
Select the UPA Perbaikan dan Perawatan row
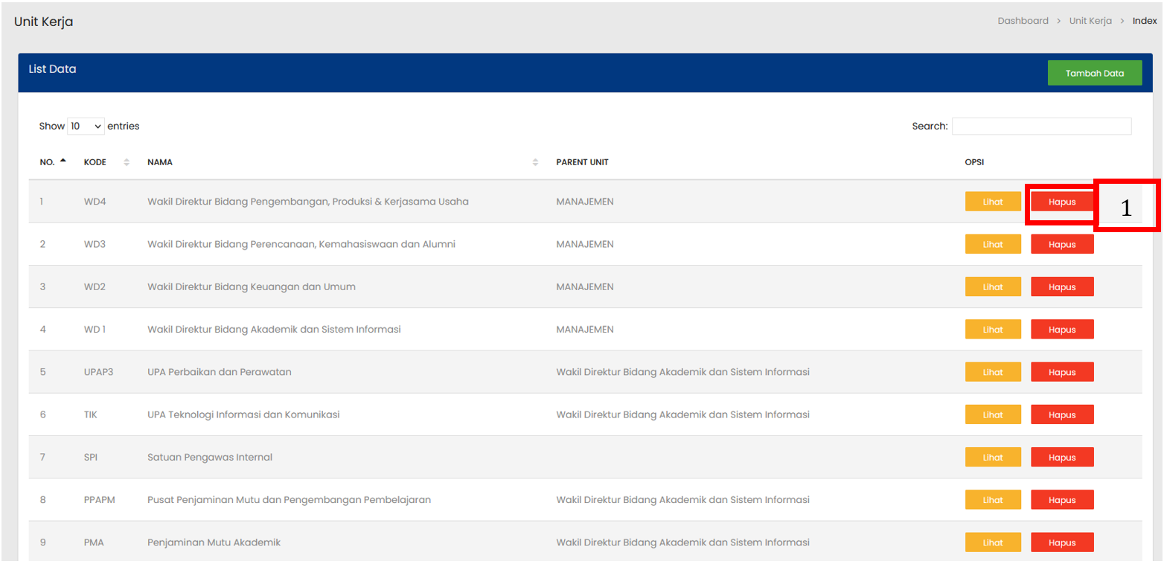(219, 372)
